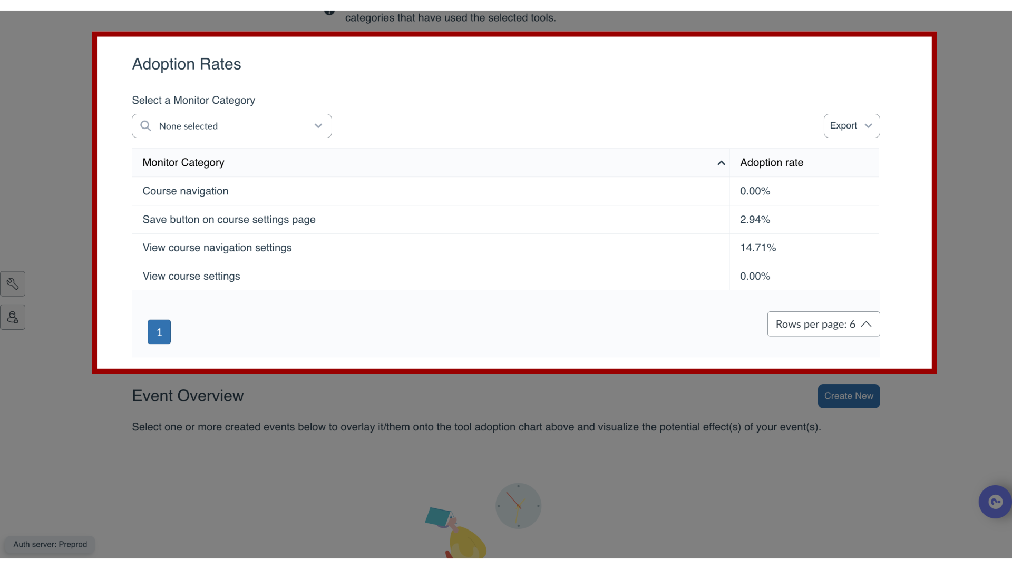Open the Export options dropdown
The image size is (1012, 569).
[x=851, y=126]
